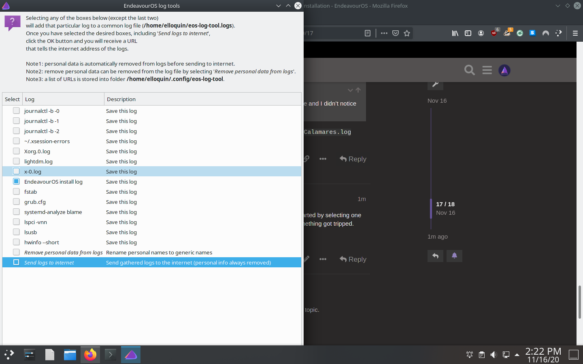Click the Description column header
The height and width of the screenshot is (364, 583).
pyautogui.click(x=202, y=99)
